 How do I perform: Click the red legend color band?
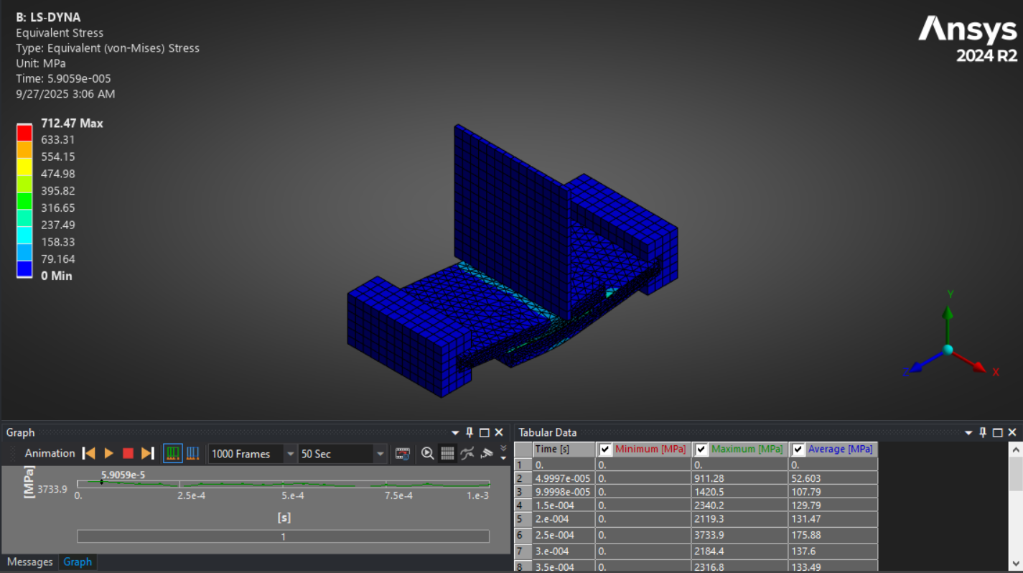24,132
